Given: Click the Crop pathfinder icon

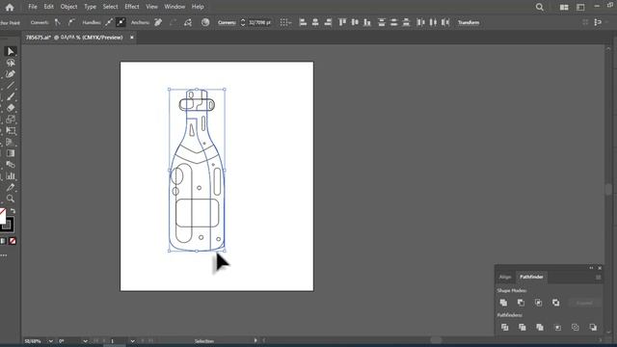Looking at the screenshot, I should [557, 328].
